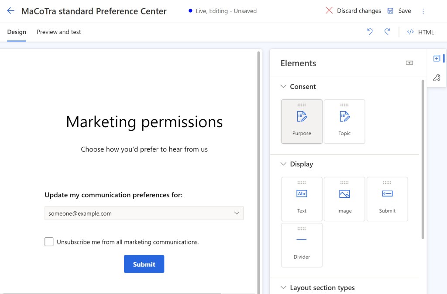Open the email address dropdown
This screenshot has width=447, height=294.
point(237,213)
